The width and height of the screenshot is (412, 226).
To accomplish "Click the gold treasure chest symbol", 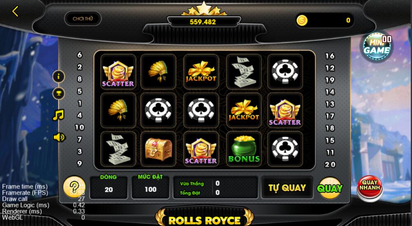I will (158, 149).
